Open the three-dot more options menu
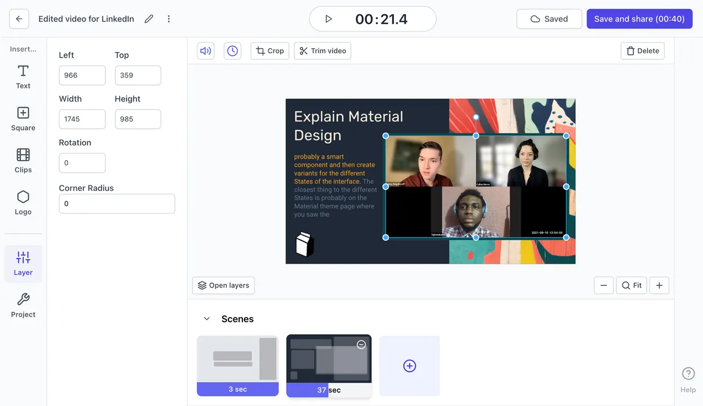Screen dimensions: 703x406 click(169, 19)
